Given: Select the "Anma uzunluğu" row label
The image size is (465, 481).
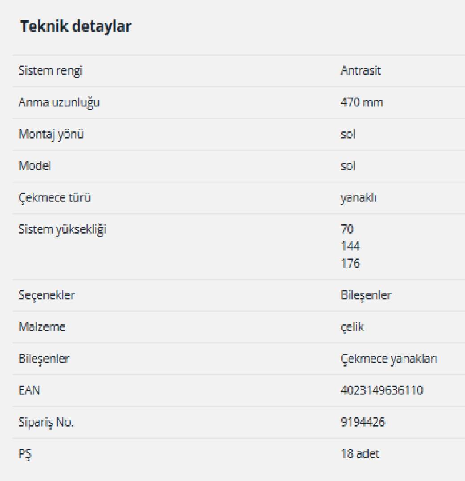Looking at the screenshot, I should pos(59,102).
